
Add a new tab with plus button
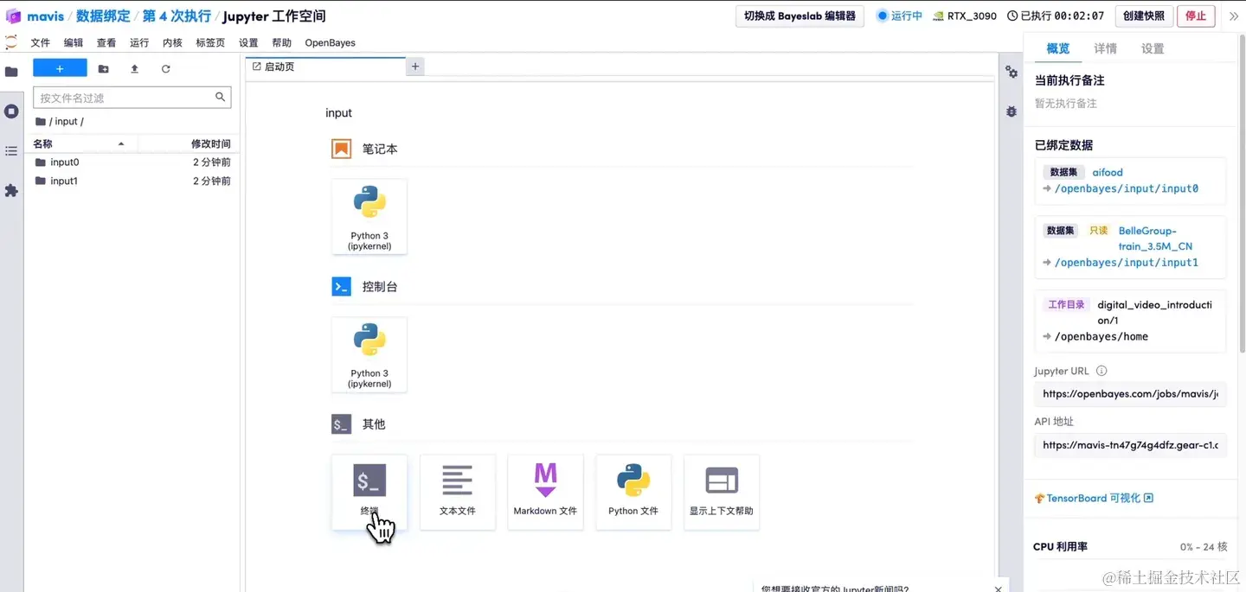[x=415, y=67]
